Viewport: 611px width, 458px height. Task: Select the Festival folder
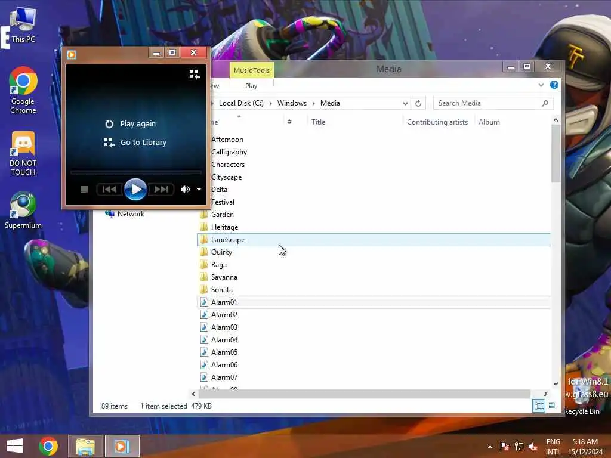[223, 202]
